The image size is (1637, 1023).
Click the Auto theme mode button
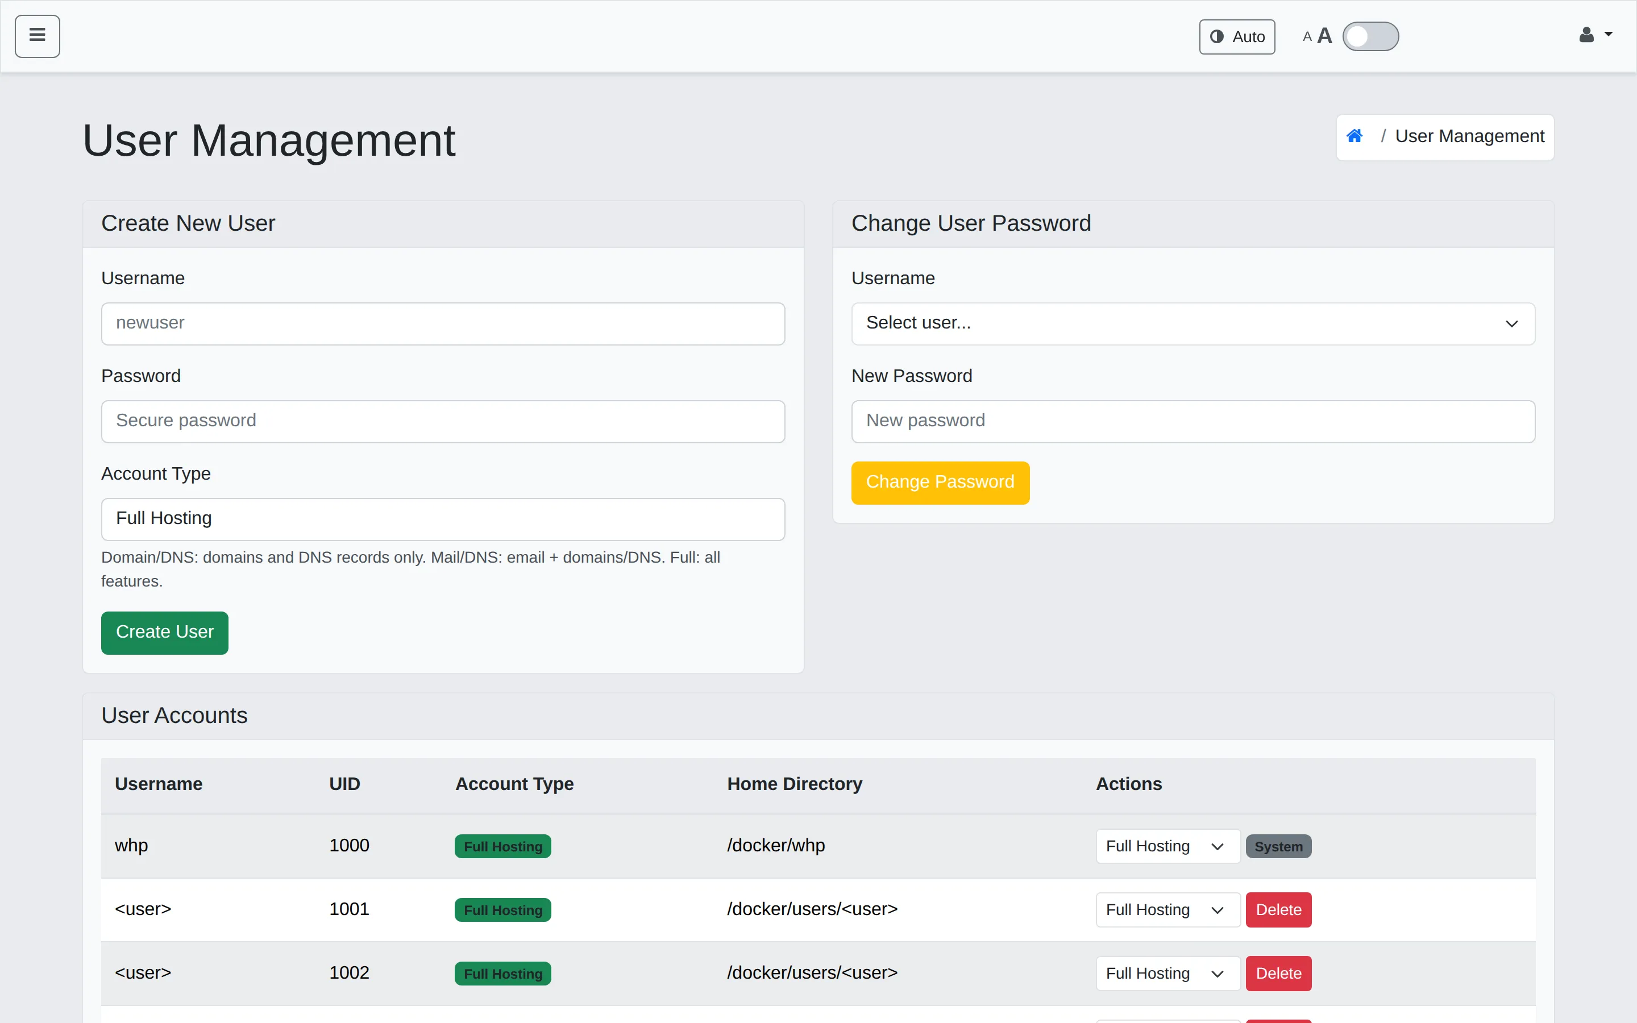[1236, 36]
